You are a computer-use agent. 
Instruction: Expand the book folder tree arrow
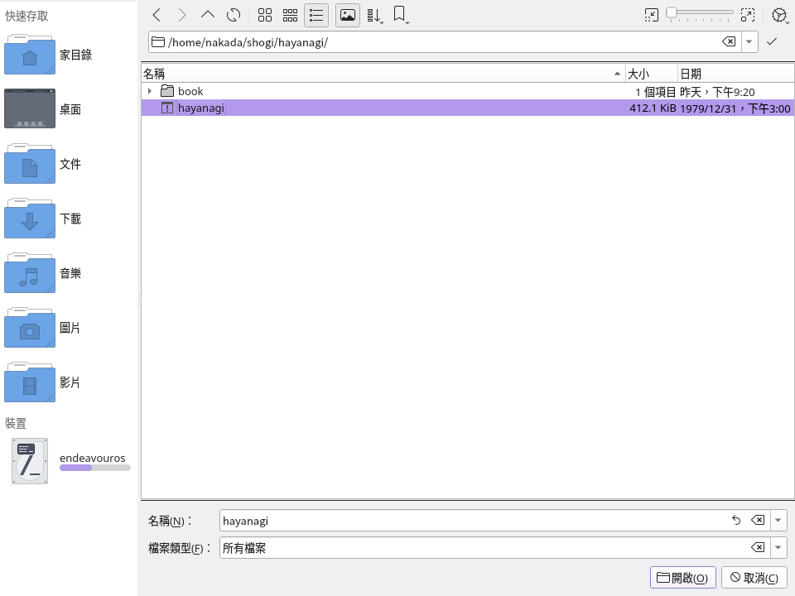(150, 91)
